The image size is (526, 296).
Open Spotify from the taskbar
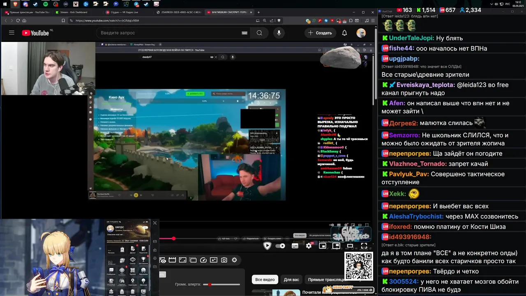click(46, 4)
